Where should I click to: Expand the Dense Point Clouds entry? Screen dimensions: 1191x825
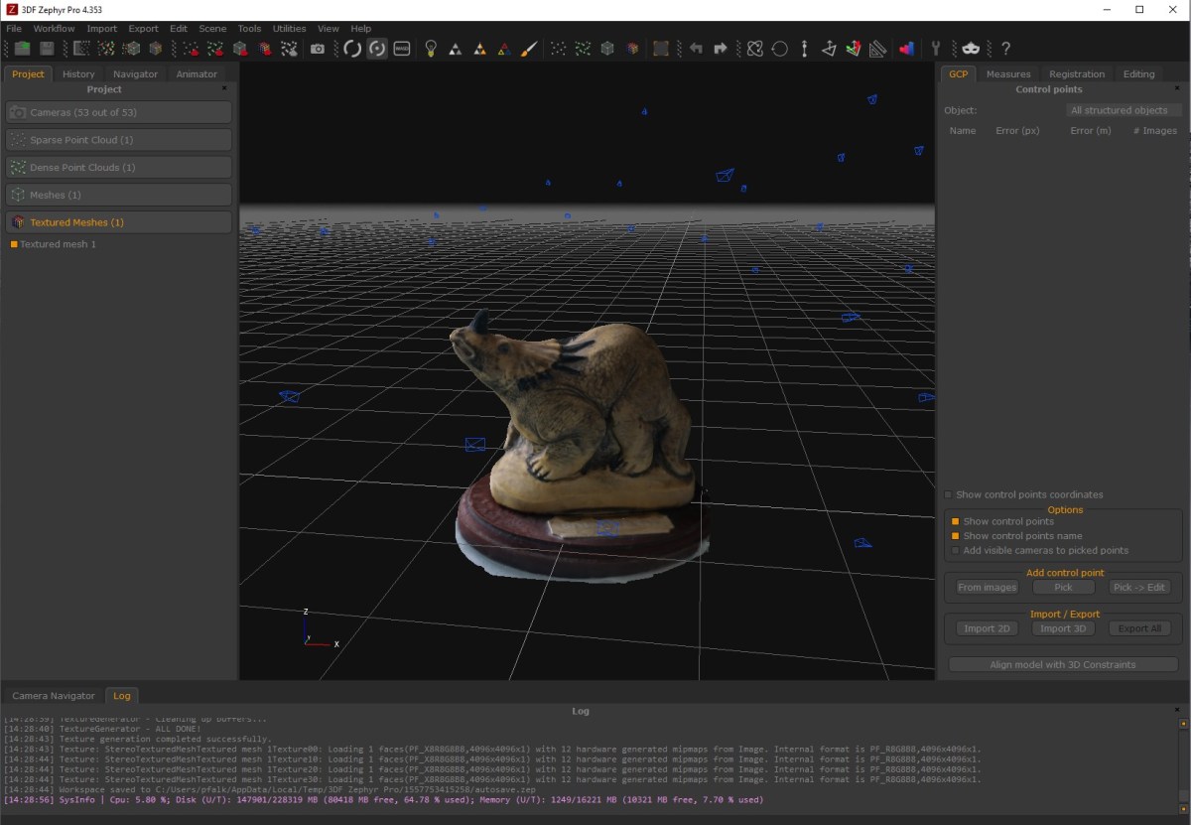pyautogui.click(x=118, y=167)
